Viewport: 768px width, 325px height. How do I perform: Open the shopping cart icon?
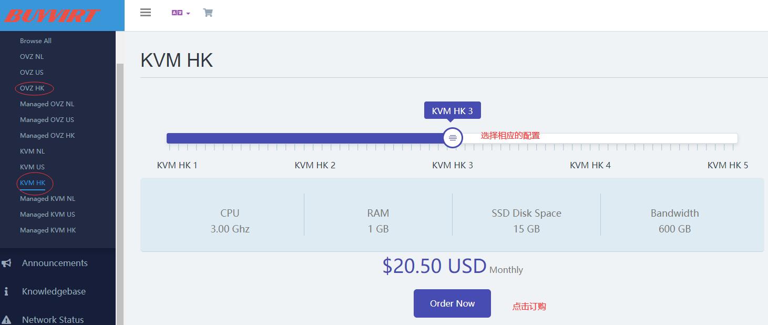coord(208,13)
